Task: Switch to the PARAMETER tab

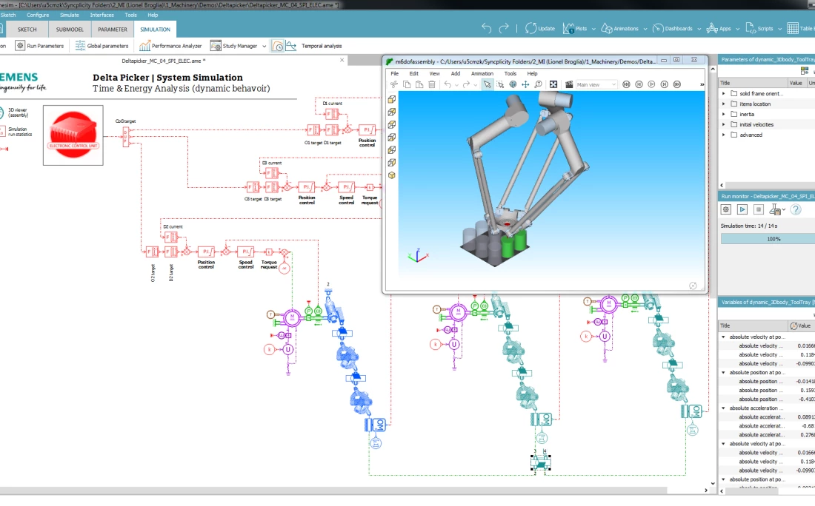Action: coord(113,30)
